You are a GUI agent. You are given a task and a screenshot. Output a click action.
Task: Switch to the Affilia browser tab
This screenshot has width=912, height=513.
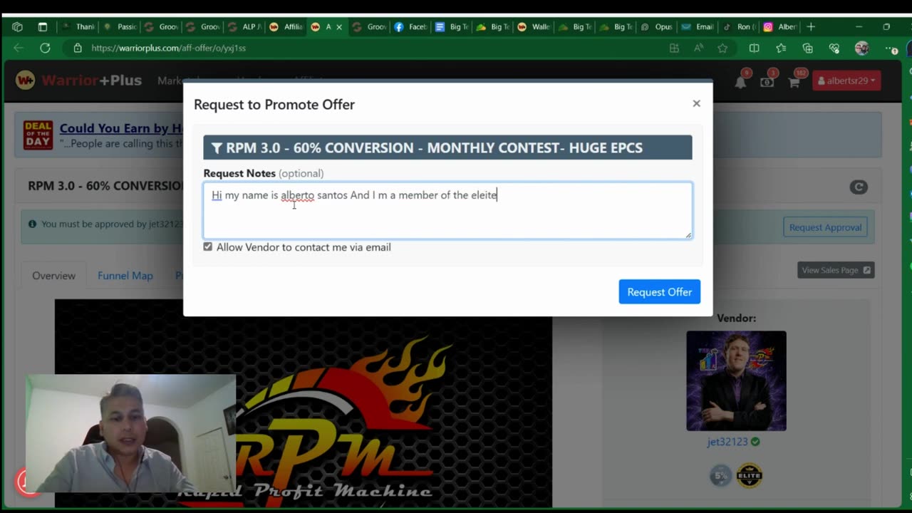point(286,27)
